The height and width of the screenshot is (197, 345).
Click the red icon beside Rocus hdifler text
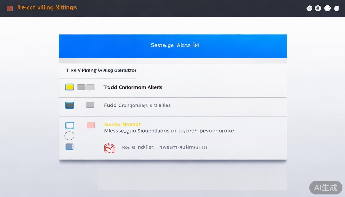109,148
